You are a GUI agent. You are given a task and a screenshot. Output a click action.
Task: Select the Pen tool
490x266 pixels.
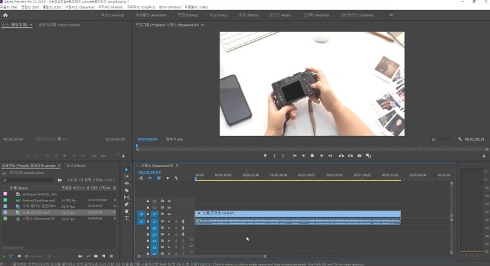click(x=127, y=204)
